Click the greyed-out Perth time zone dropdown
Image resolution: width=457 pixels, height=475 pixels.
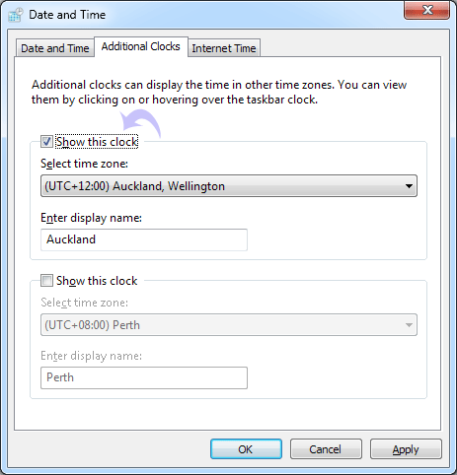tap(229, 325)
